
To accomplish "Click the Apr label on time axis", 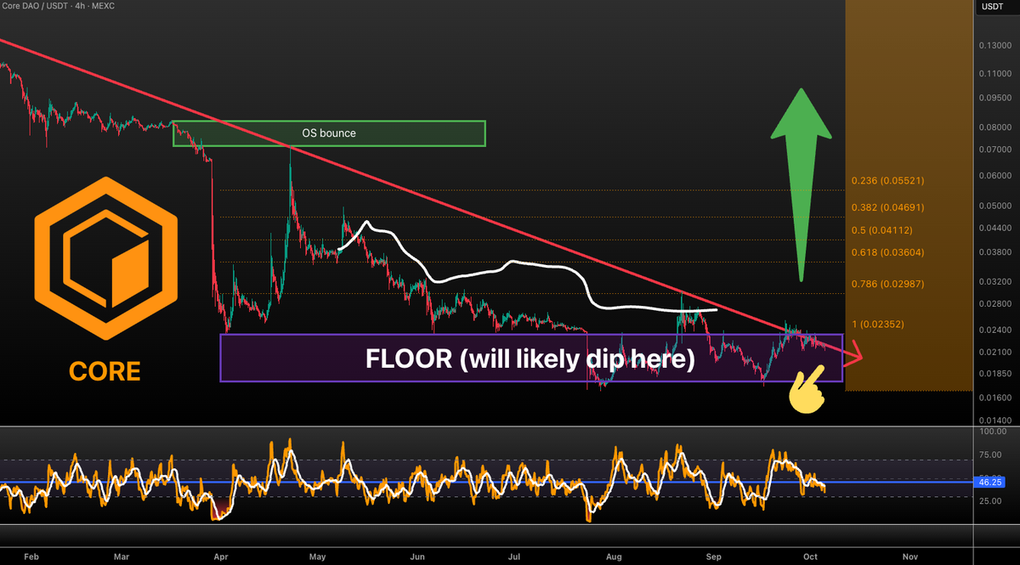I will 221,557.
